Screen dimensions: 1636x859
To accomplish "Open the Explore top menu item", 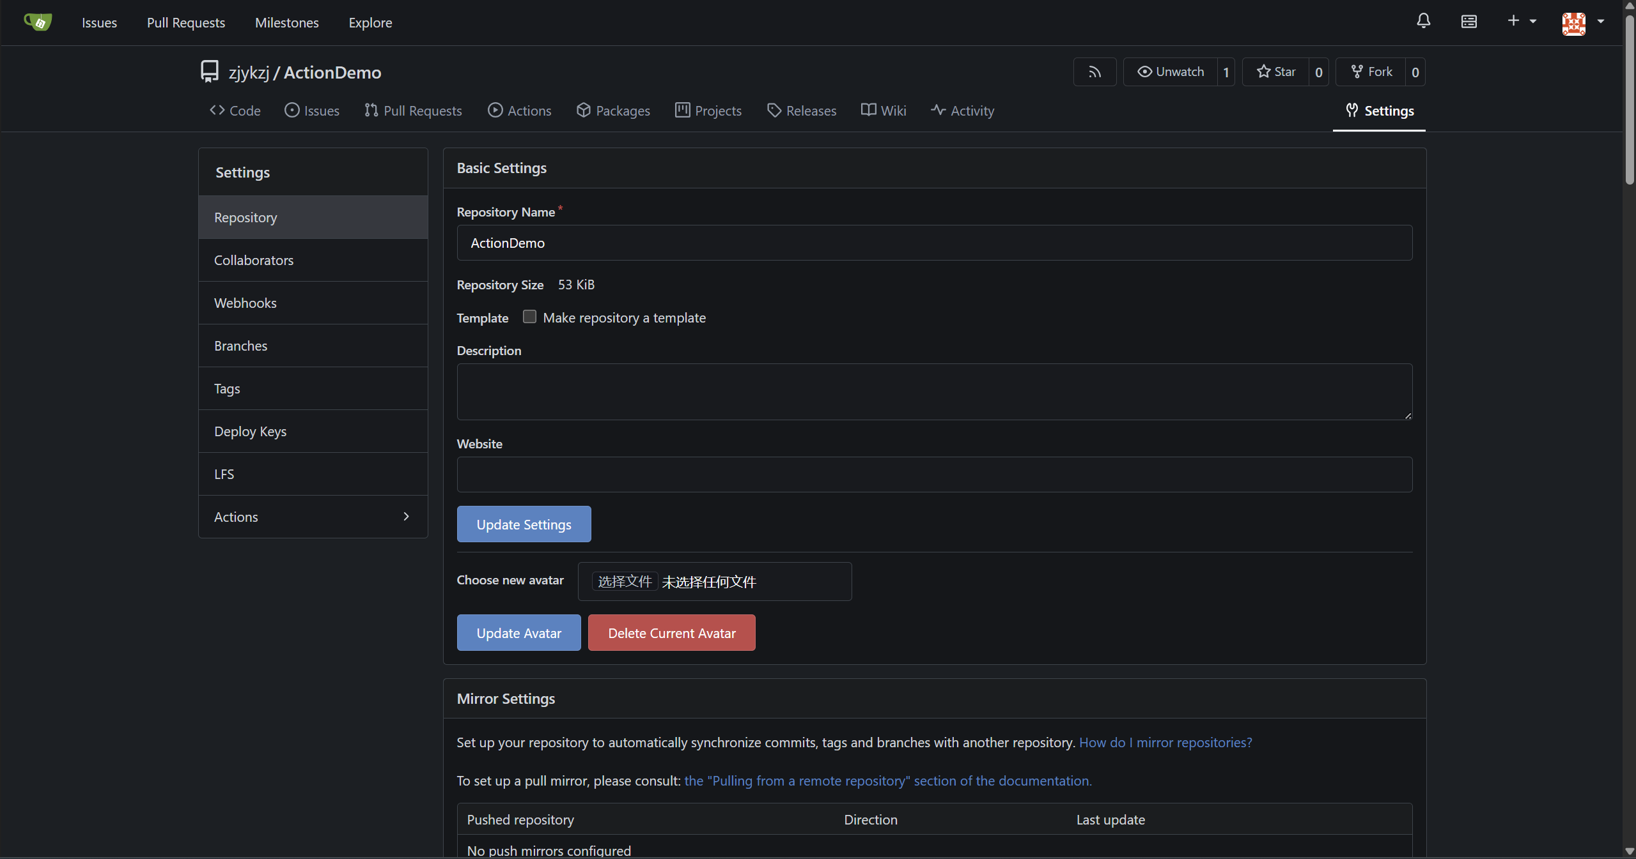I will pyautogui.click(x=370, y=22).
